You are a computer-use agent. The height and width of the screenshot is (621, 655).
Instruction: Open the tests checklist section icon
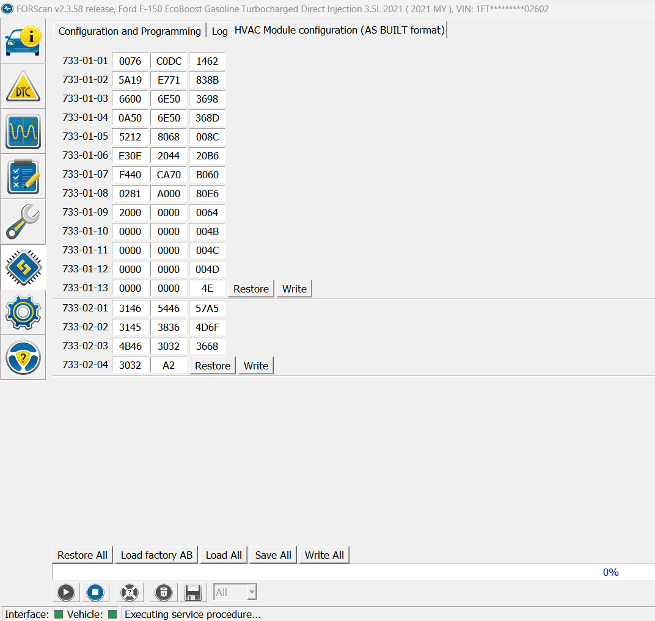click(23, 176)
